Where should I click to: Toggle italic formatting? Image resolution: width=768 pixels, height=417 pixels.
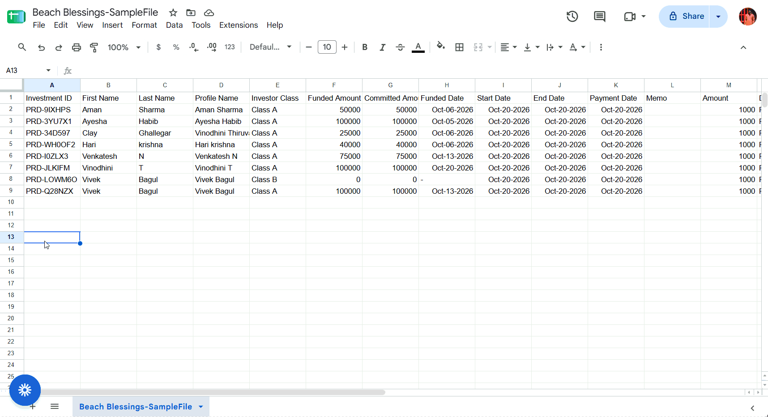tap(382, 47)
